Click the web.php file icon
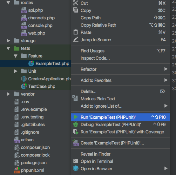 [x=24, y=33]
